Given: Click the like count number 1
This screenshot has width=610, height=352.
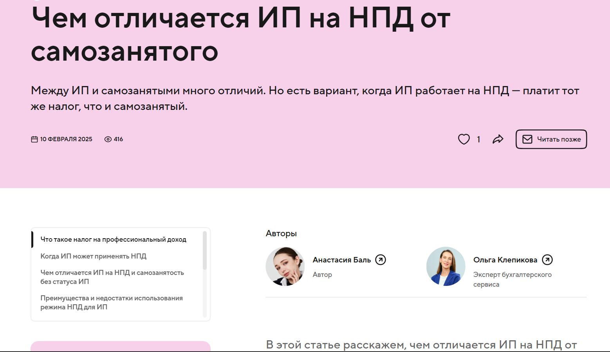Looking at the screenshot, I should pos(478,139).
